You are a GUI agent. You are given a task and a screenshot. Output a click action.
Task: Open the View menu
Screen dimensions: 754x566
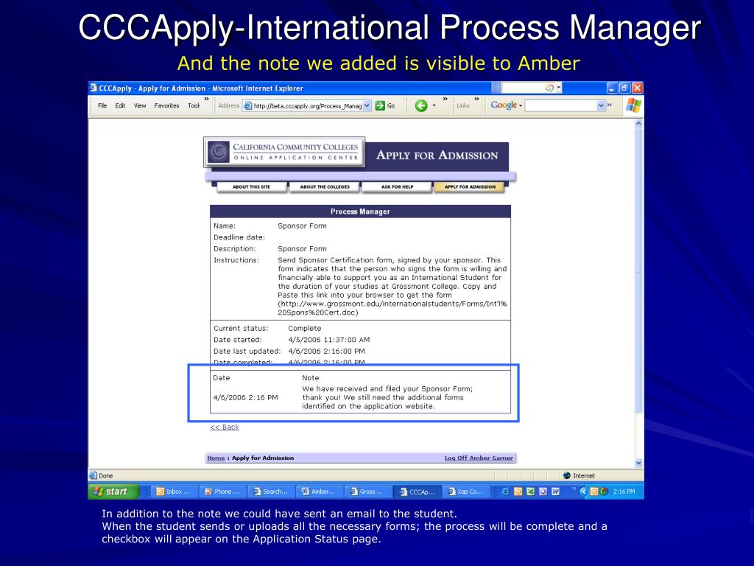click(x=140, y=105)
